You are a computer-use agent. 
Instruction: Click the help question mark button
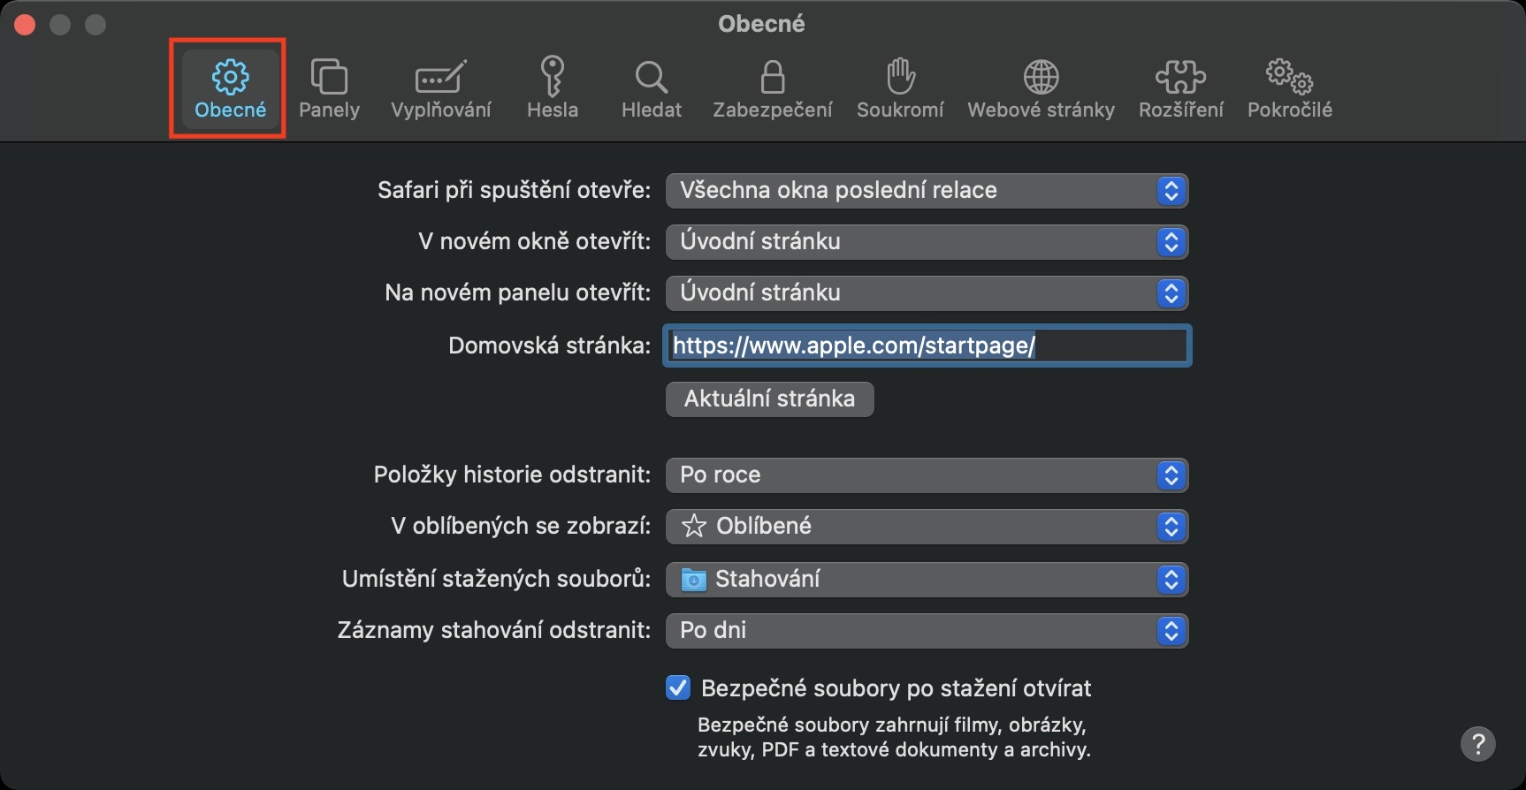tap(1477, 744)
